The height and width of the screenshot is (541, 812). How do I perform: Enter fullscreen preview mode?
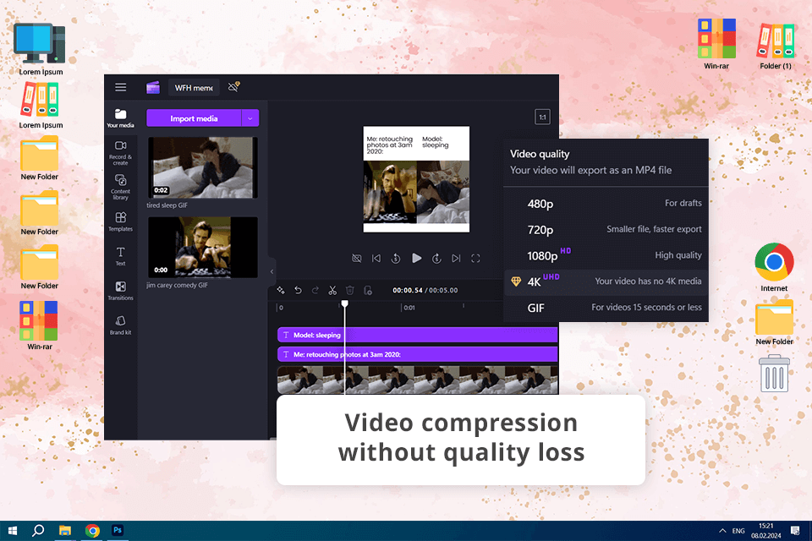(475, 259)
